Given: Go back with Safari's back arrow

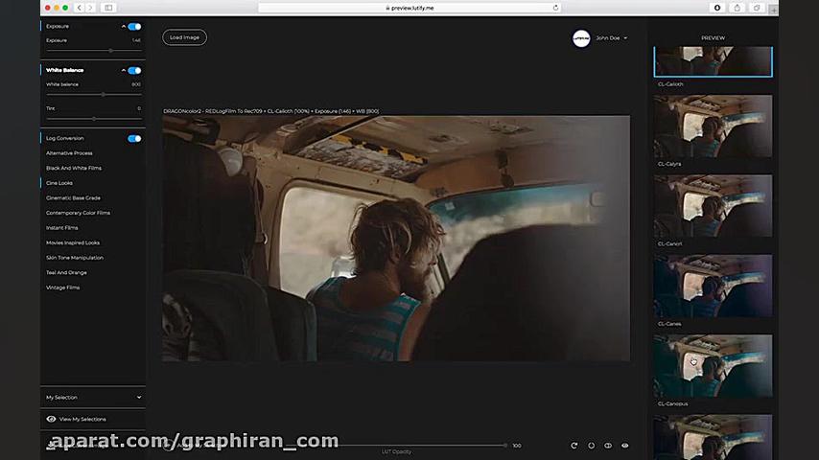Looking at the screenshot, I should (x=80, y=8).
